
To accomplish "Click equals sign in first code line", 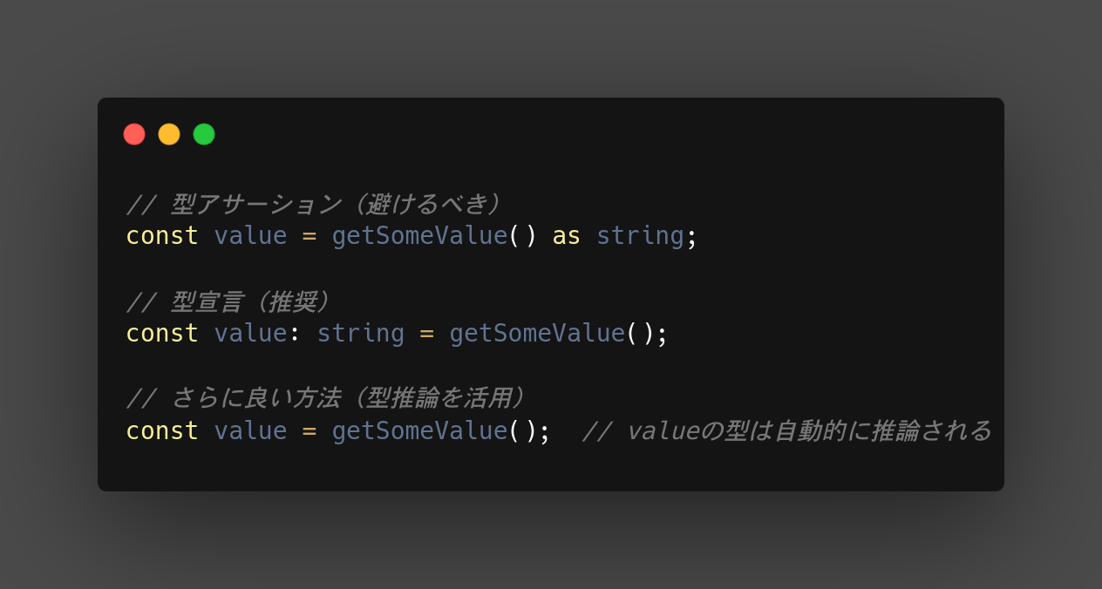I will click(310, 236).
